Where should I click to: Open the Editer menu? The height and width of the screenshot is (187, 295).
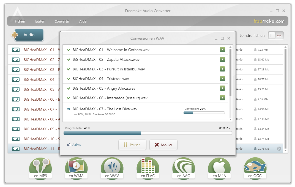click(x=40, y=21)
